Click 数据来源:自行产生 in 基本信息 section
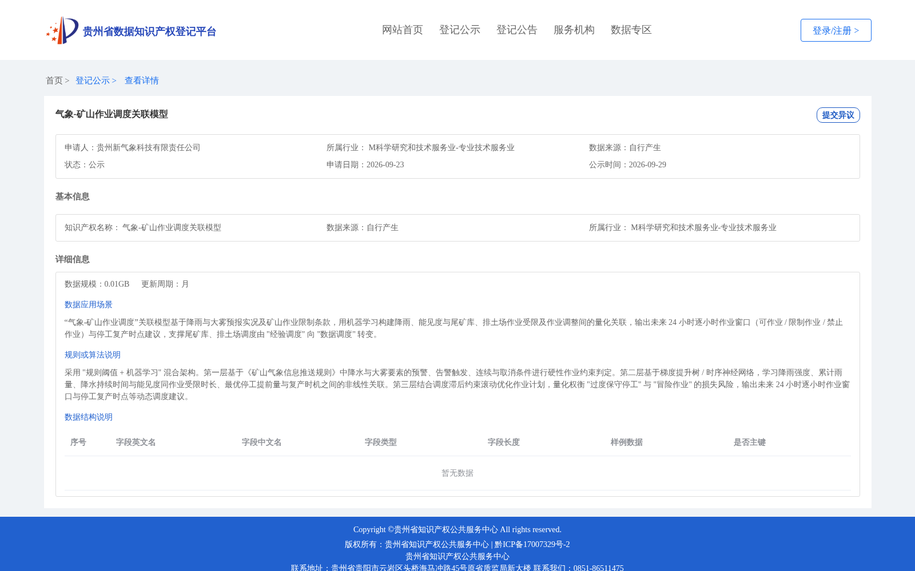The width and height of the screenshot is (915, 571). coord(363,227)
